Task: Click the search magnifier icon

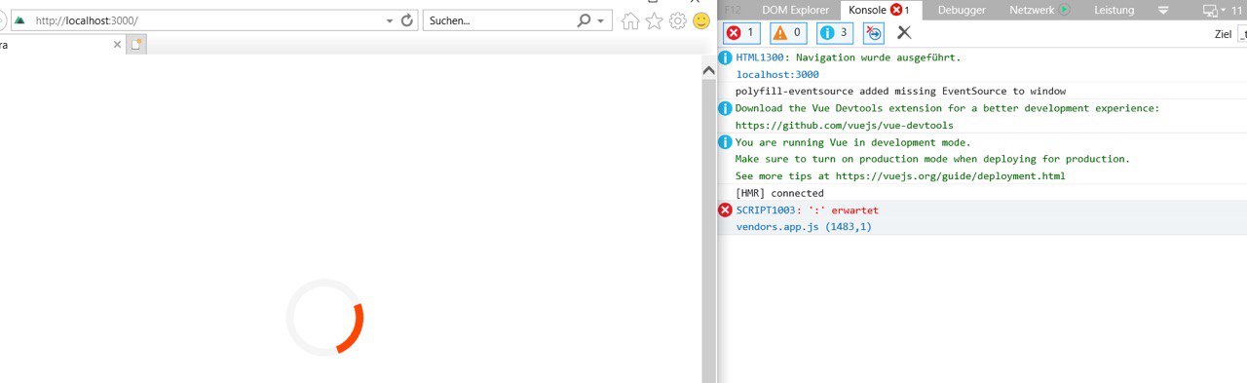Action: click(x=584, y=20)
